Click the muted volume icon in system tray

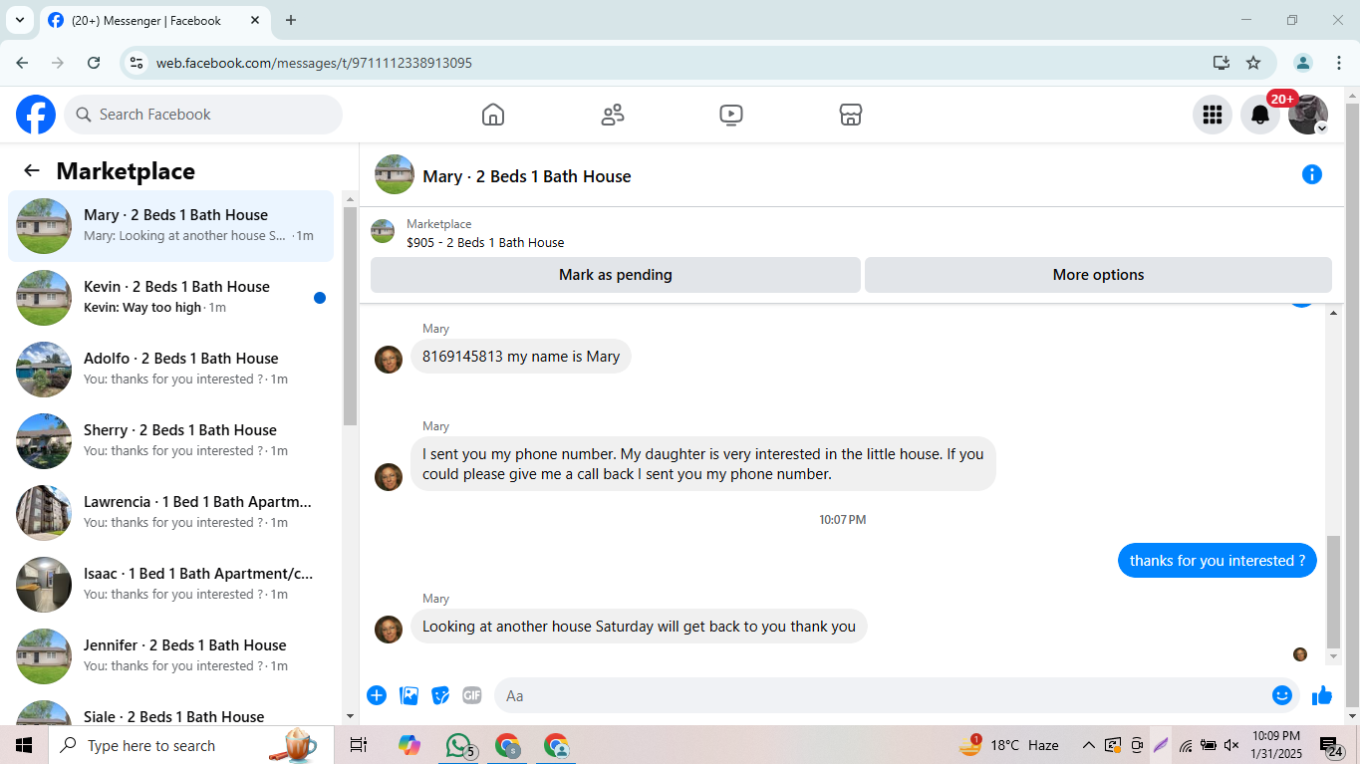coord(1231,745)
